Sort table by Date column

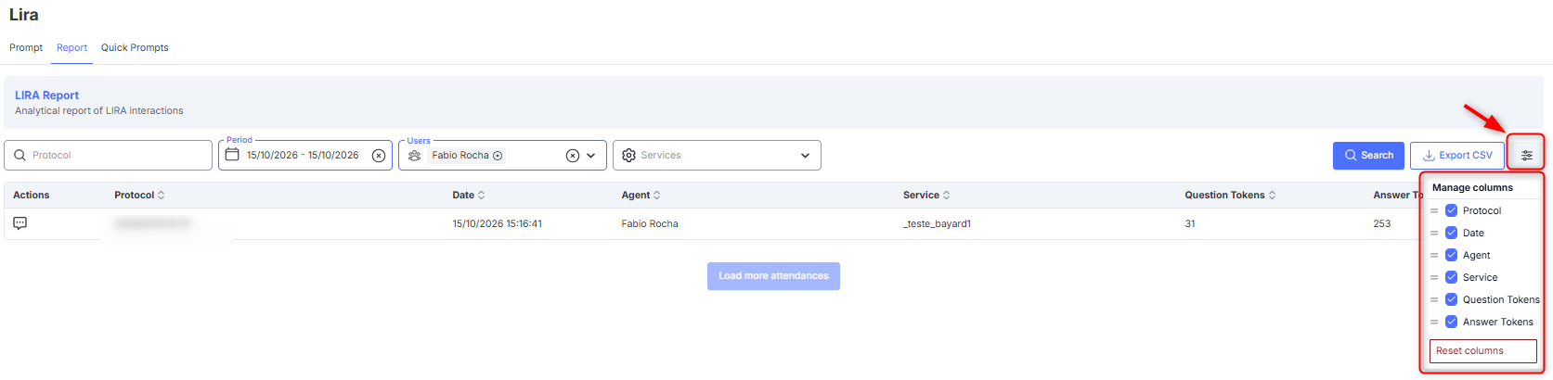coord(482,196)
